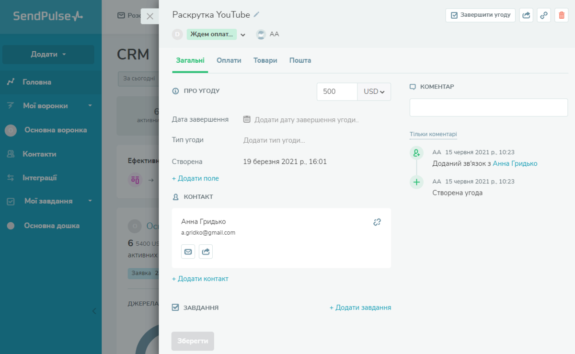Click the person icon beside КОНТАКТ heading

click(175, 197)
